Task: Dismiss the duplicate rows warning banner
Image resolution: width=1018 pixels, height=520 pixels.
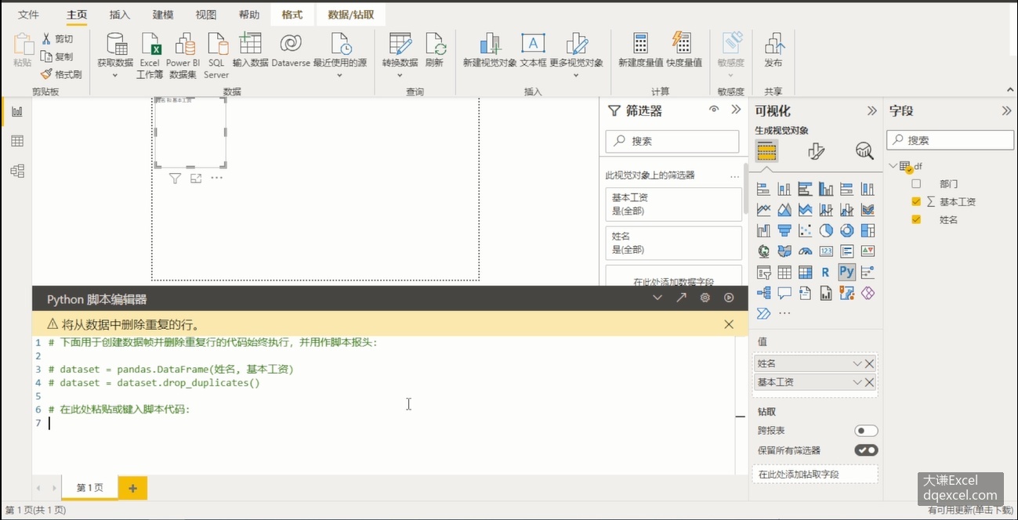Action: 729,324
